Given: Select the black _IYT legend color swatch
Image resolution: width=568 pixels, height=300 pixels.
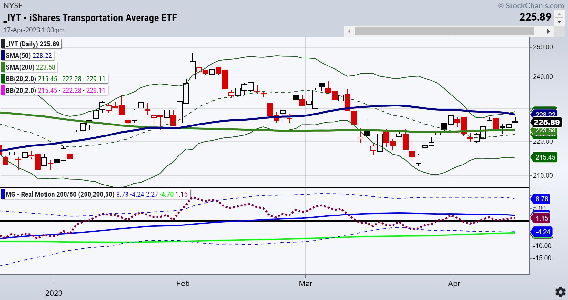Looking at the screenshot, I should pyautogui.click(x=3, y=44).
